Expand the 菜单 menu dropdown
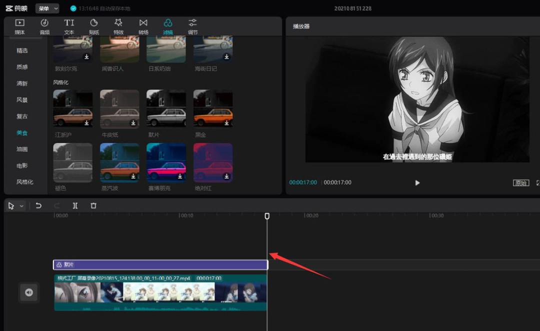Image resolution: width=540 pixels, height=331 pixels. coord(47,8)
